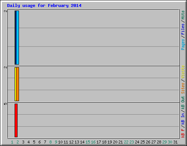Click the green 'Hits' legend label
This screenshot has height=146, width=187.
pos(183,15)
